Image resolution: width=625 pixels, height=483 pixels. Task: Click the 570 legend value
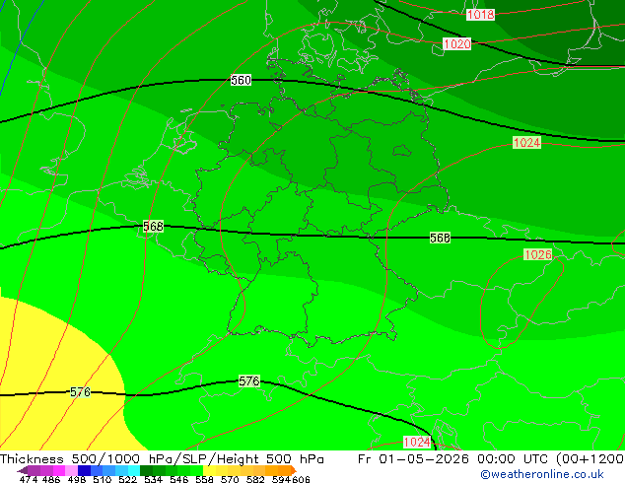(230, 479)
